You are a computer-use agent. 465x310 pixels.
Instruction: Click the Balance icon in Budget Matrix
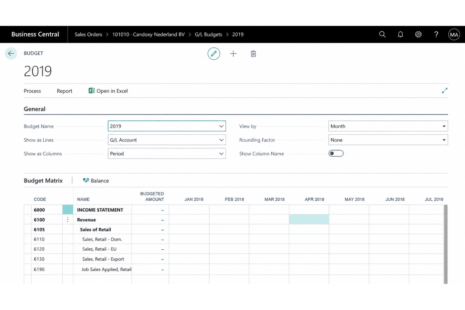point(86,180)
